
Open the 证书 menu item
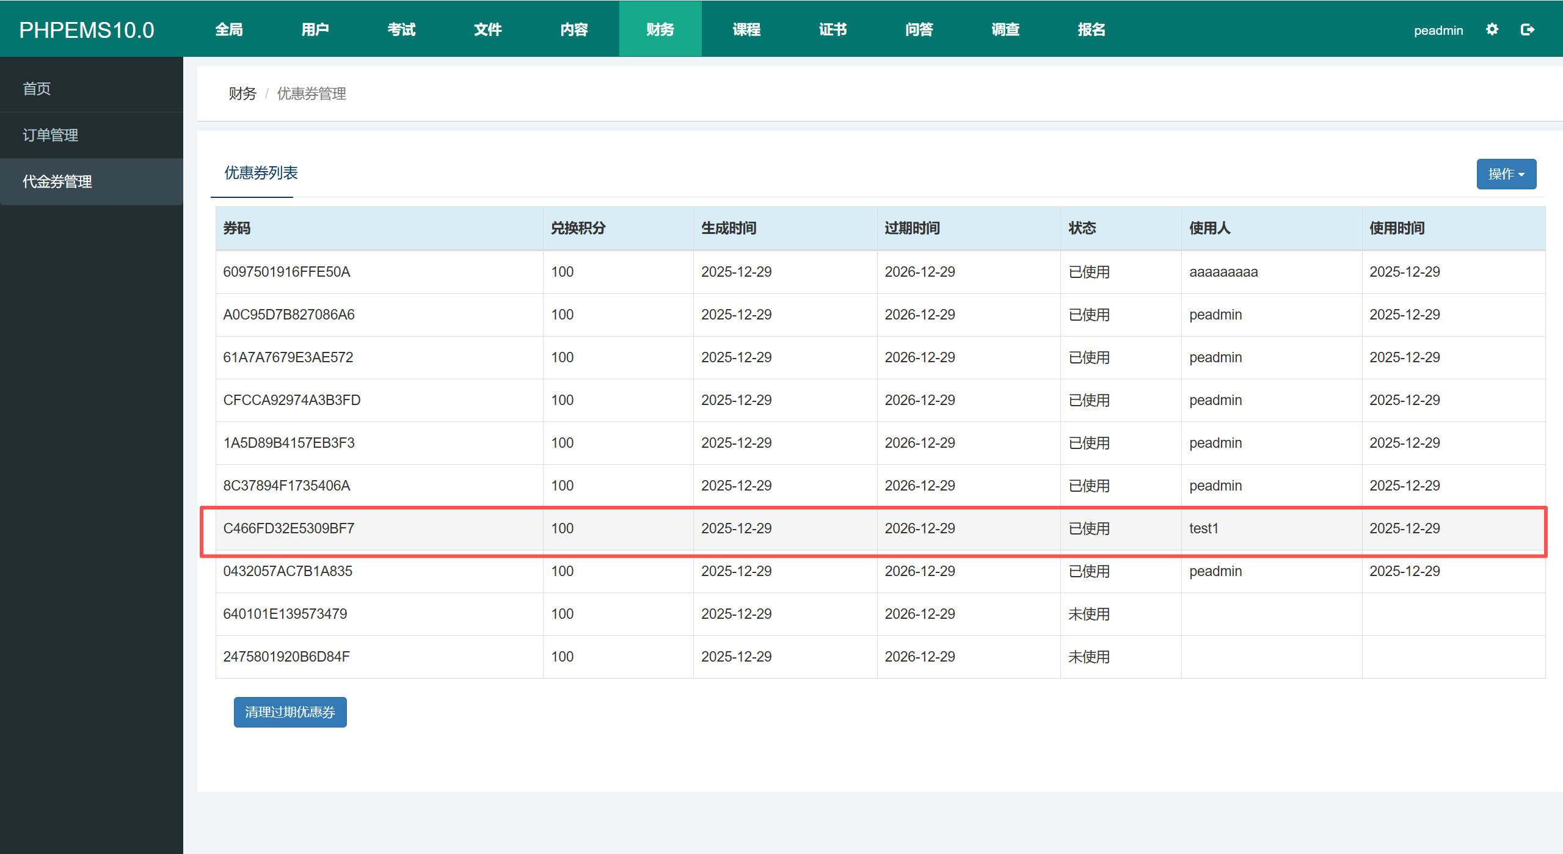pos(833,29)
